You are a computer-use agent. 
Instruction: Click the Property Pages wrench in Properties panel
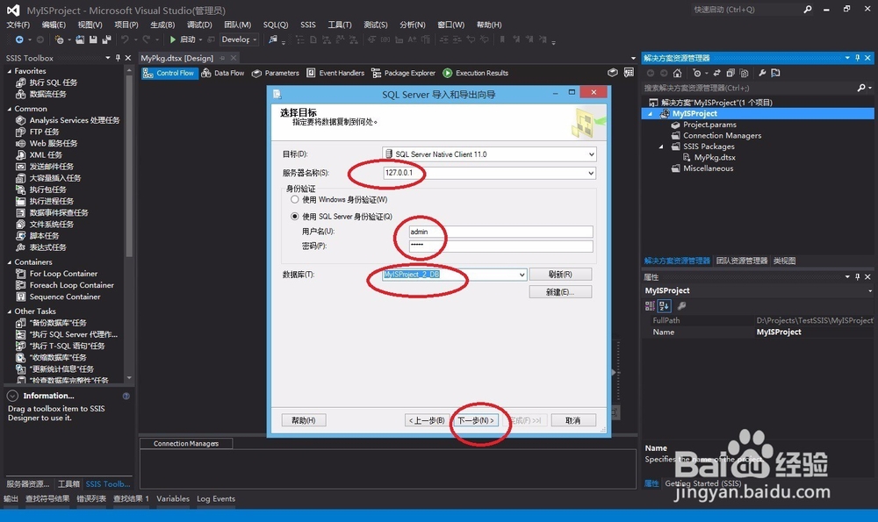pyautogui.click(x=681, y=306)
